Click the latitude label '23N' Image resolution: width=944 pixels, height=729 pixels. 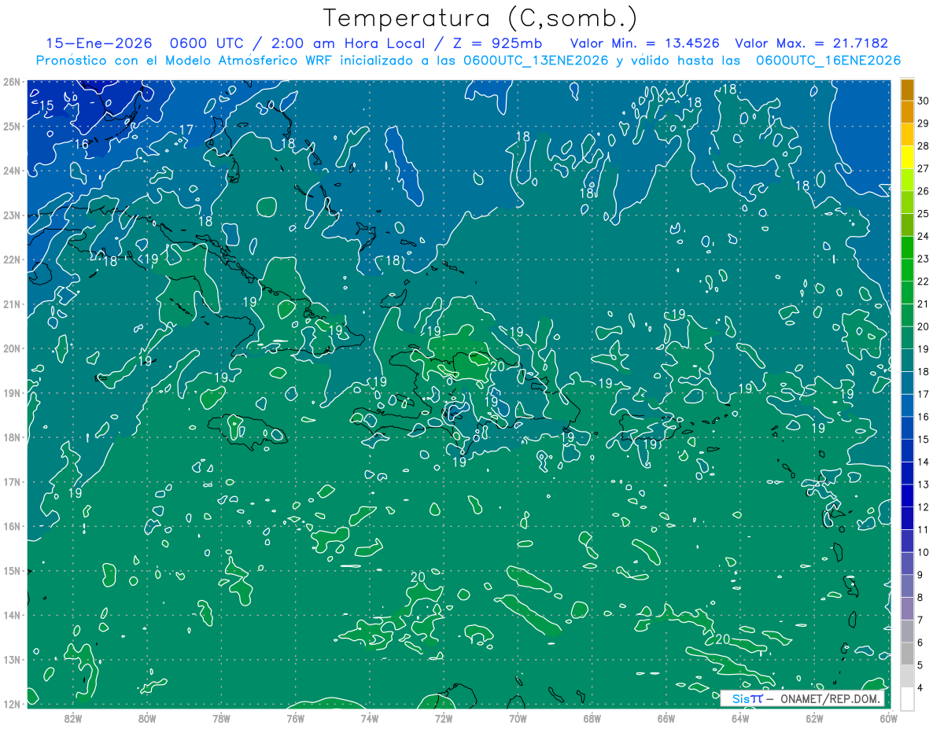tap(12, 215)
